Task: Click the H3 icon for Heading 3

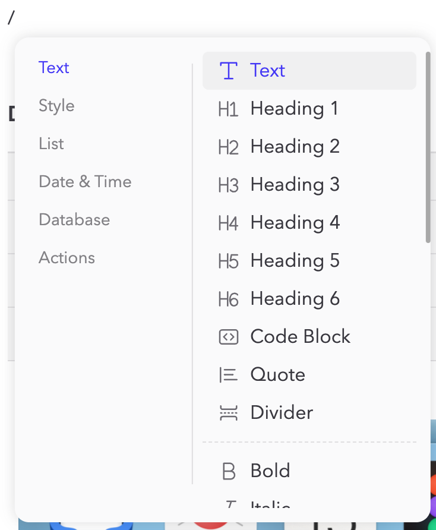Action: (x=229, y=184)
